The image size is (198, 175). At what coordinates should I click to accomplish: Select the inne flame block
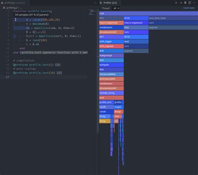pos(118,116)
